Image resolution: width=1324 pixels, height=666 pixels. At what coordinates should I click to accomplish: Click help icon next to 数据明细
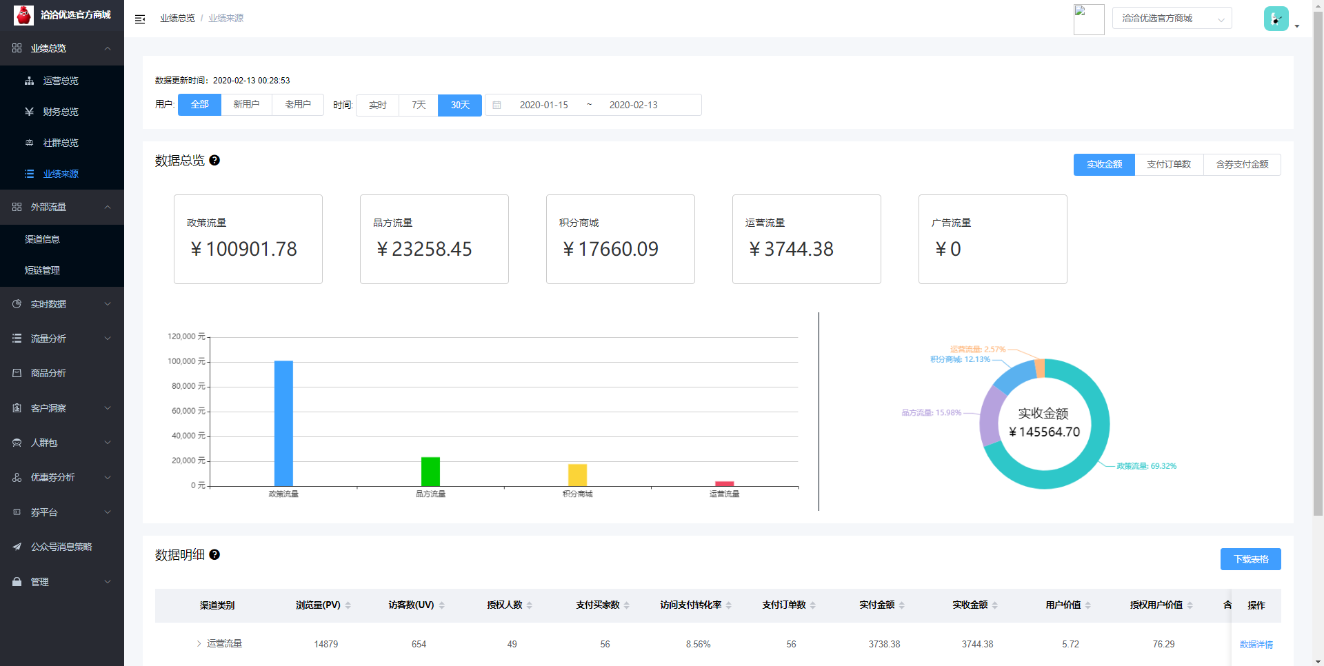pyautogui.click(x=214, y=555)
